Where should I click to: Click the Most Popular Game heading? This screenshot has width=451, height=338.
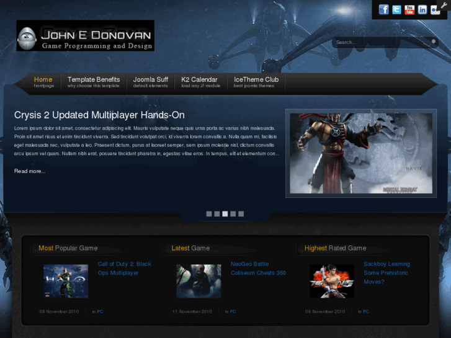(x=68, y=248)
